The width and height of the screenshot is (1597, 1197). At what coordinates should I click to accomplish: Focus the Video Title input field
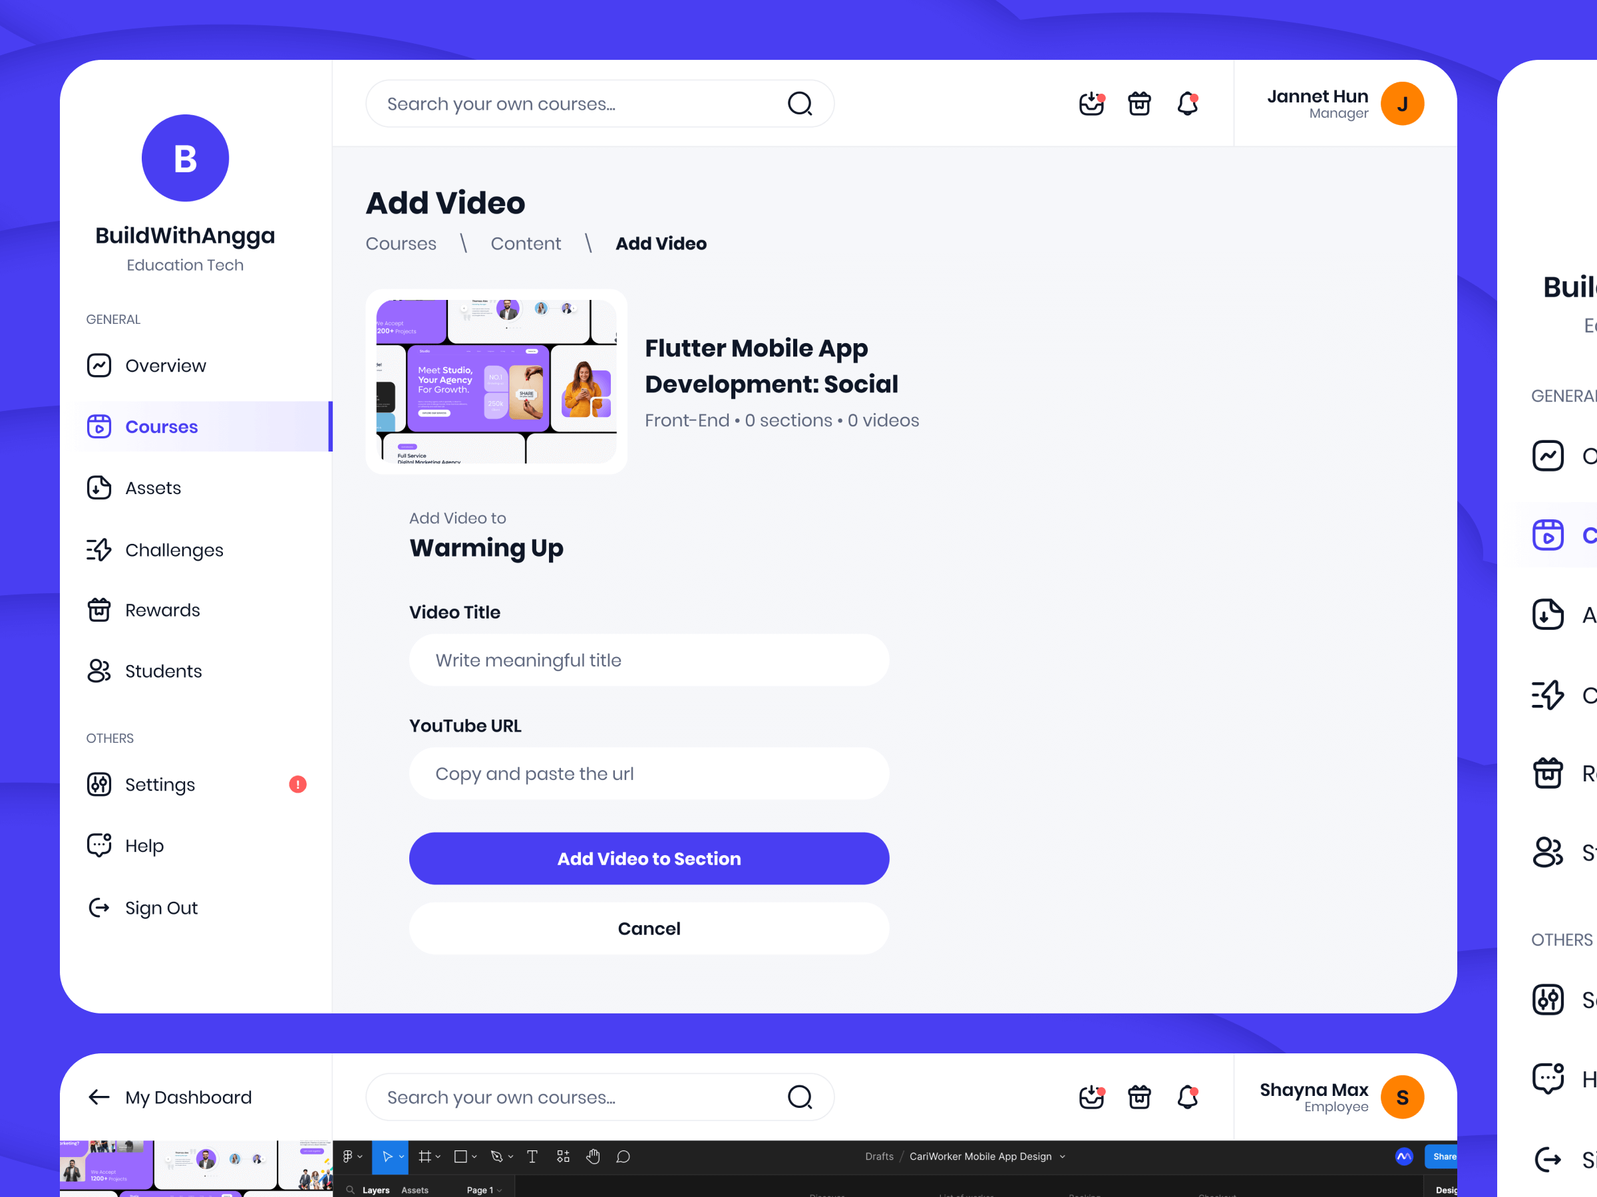coord(649,660)
